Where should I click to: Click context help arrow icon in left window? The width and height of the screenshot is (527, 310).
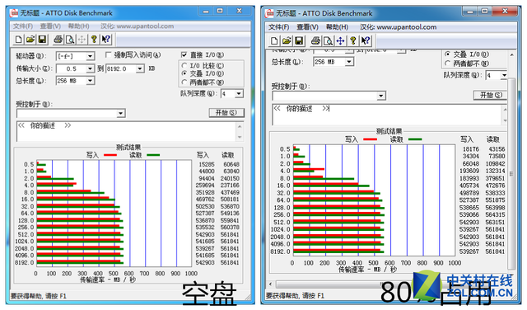106,40
